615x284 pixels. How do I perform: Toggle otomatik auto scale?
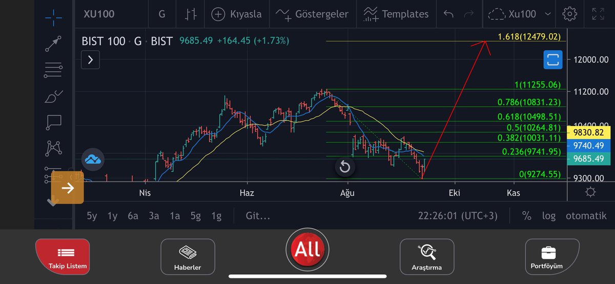pyautogui.click(x=586, y=216)
